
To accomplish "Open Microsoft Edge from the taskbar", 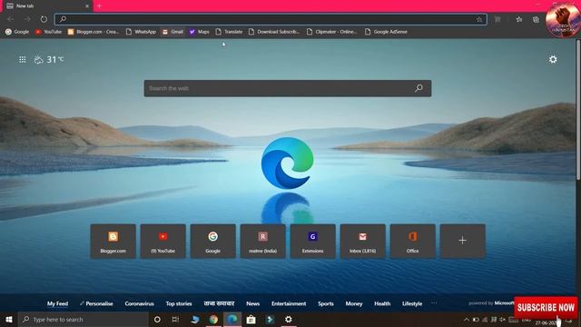I will click(232, 319).
